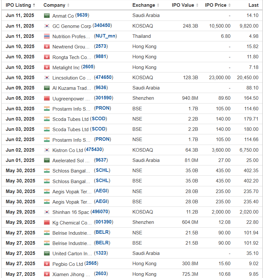Click the China flag beside Uugreenpower

click(x=47, y=98)
